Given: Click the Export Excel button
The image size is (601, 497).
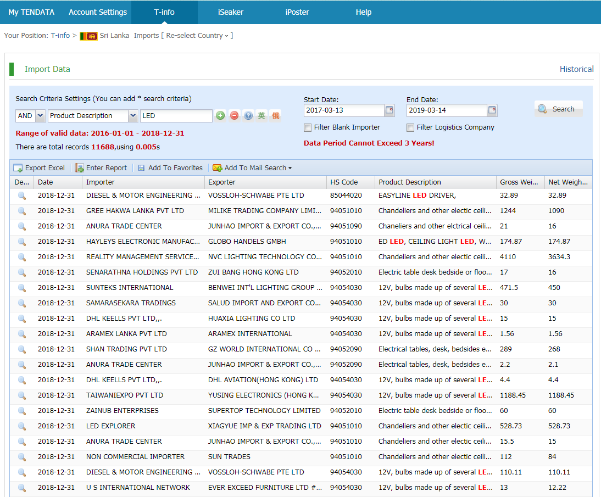Looking at the screenshot, I should click(39, 168).
